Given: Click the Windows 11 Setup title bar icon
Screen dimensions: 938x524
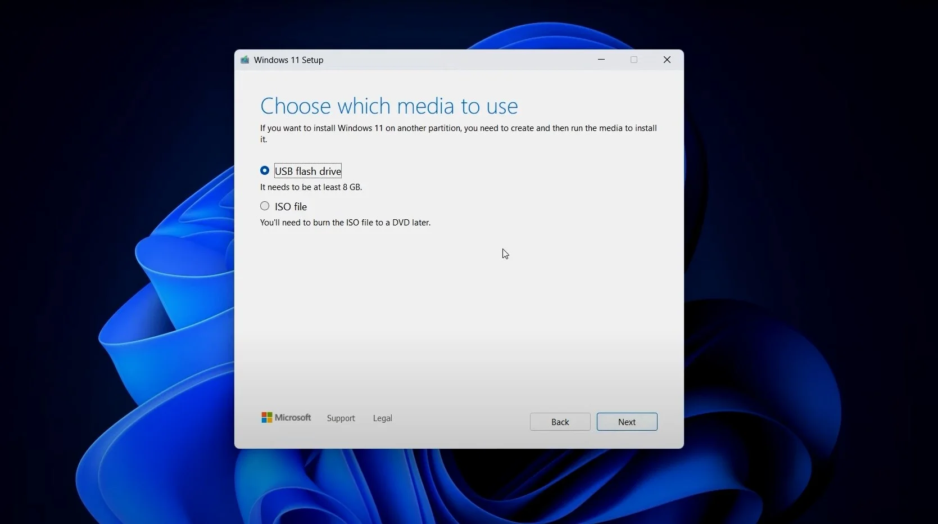Looking at the screenshot, I should 245,60.
